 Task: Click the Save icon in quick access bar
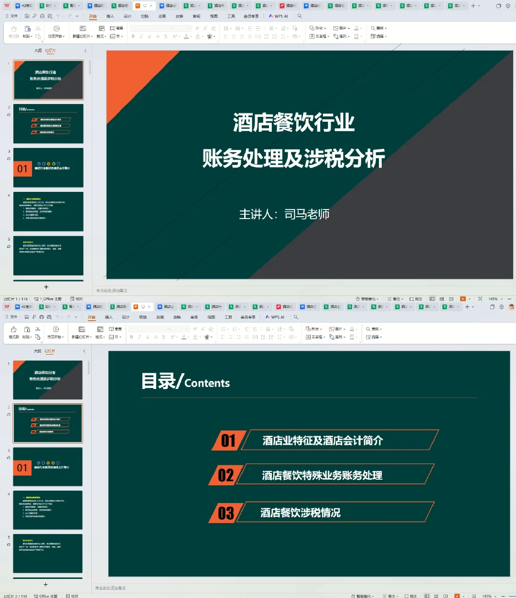click(x=27, y=16)
